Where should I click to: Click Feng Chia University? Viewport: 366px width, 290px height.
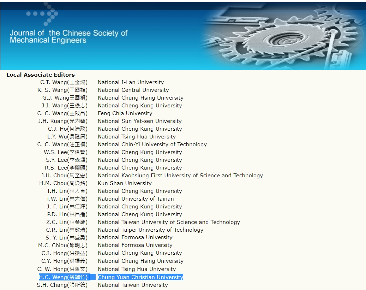[125, 113]
